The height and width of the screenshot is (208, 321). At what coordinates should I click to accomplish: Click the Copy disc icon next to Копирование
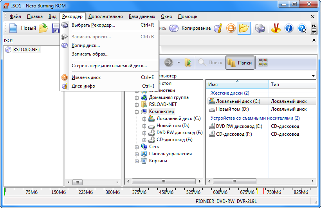[174, 28]
